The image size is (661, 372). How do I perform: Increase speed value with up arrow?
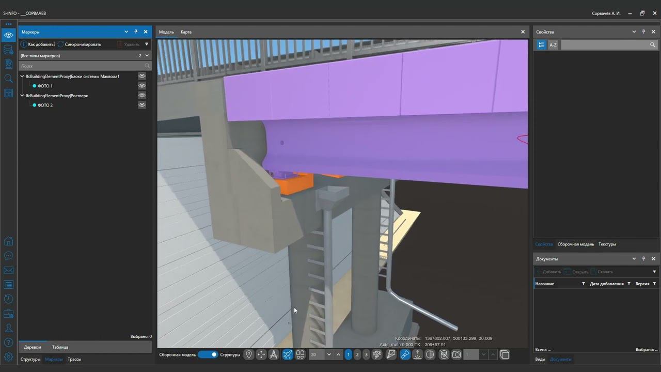click(x=338, y=354)
